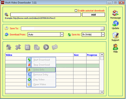Click the green arrow icon beside Save As
The width and height of the screenshot is (126, 99).
(69, 35)
